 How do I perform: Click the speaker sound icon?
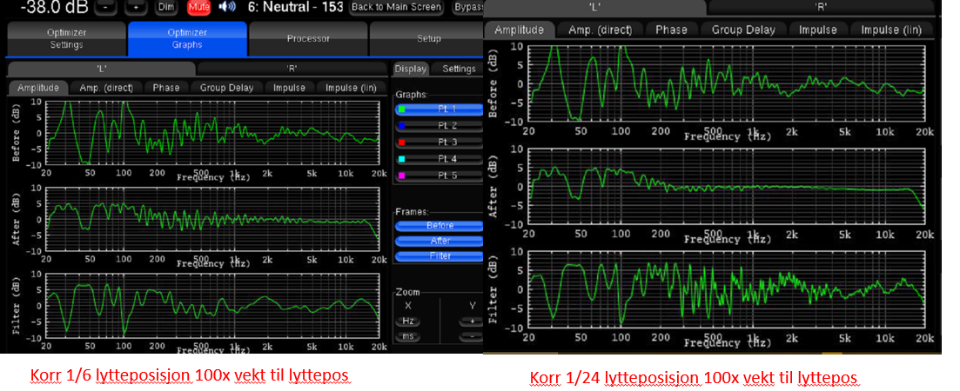[227, 7]
